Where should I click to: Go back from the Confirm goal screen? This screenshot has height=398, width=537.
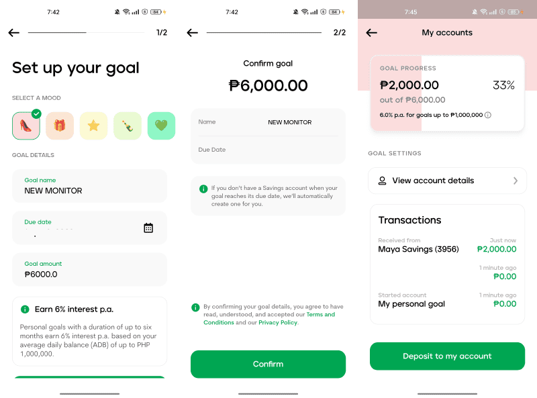coord(193,32)
